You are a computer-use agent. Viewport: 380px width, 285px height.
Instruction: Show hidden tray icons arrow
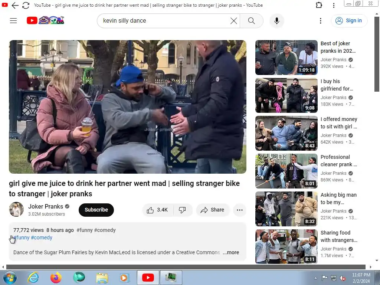[315, 278]
